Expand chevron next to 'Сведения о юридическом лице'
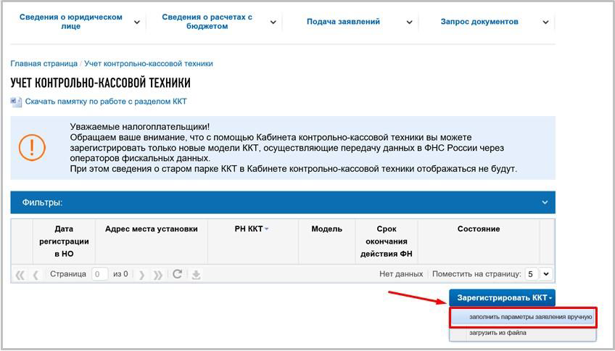The height and width of the screenshot is (351, 615). tap(137, 22)
